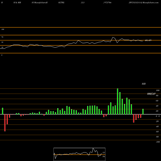
Task: Click the SI MunafaSutraR header text
Action: 40,3
